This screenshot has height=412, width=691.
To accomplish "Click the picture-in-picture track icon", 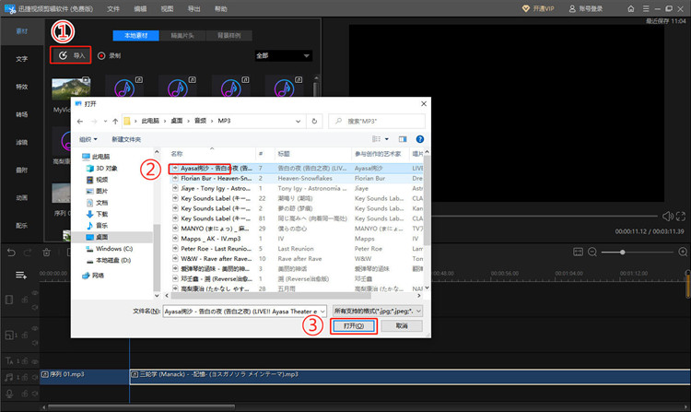I will coord(9,335).
